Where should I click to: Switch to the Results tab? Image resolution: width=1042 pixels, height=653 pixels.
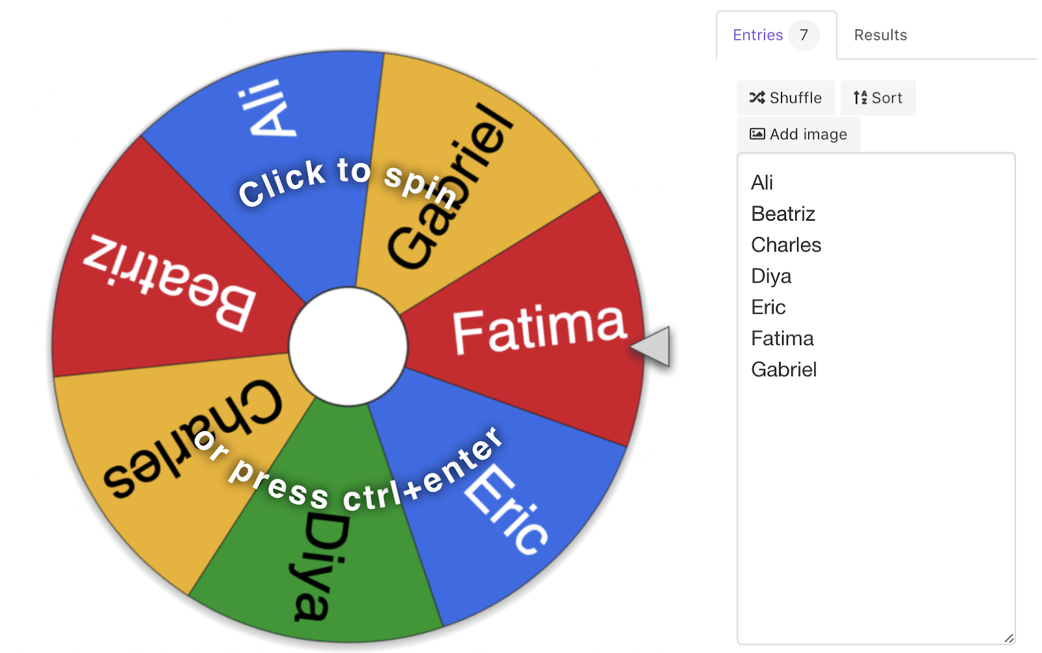click(x=880, y=35)
